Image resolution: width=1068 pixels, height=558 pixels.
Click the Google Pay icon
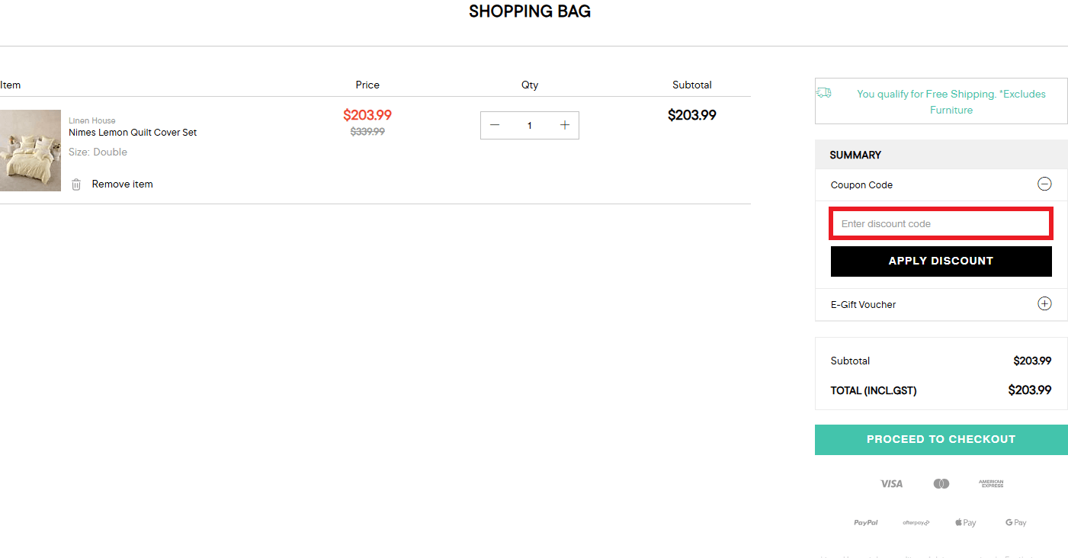[1015, 522]
